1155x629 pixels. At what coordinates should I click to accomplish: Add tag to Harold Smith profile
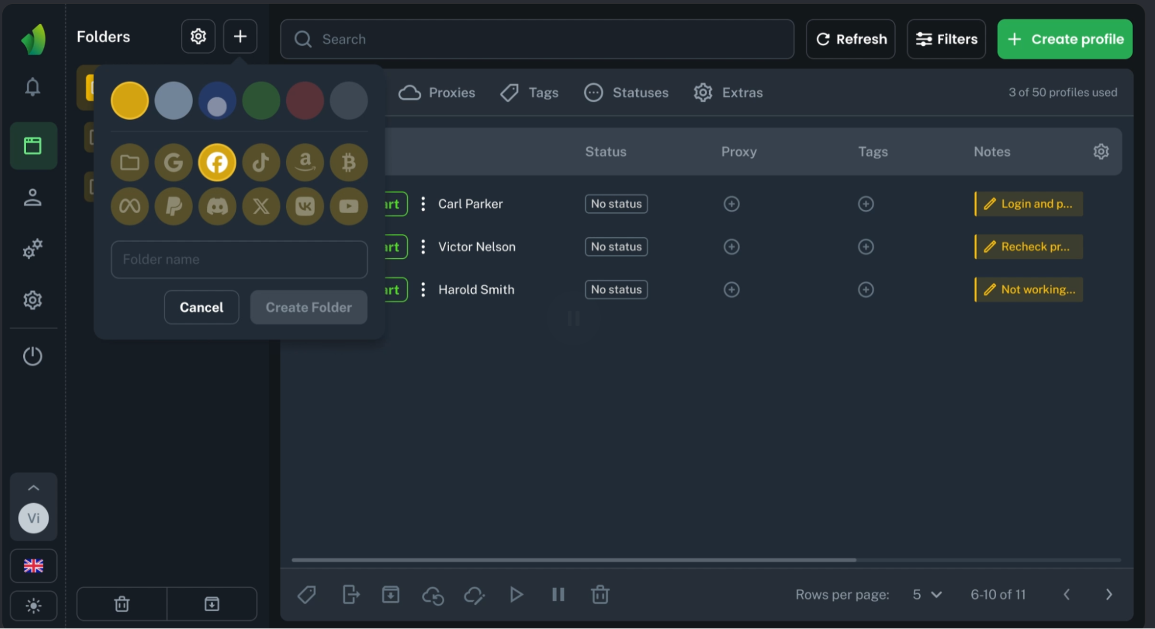point(866,289)
